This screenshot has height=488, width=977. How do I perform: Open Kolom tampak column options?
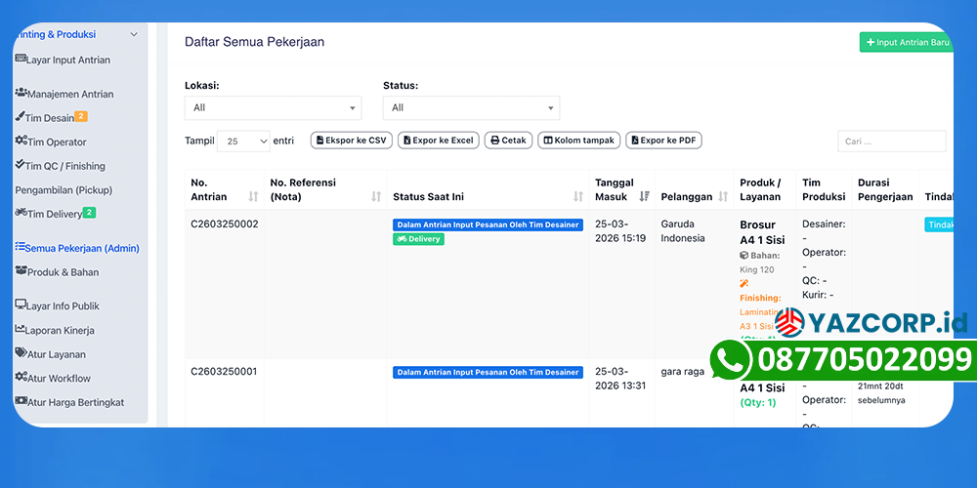click(578, 141)
